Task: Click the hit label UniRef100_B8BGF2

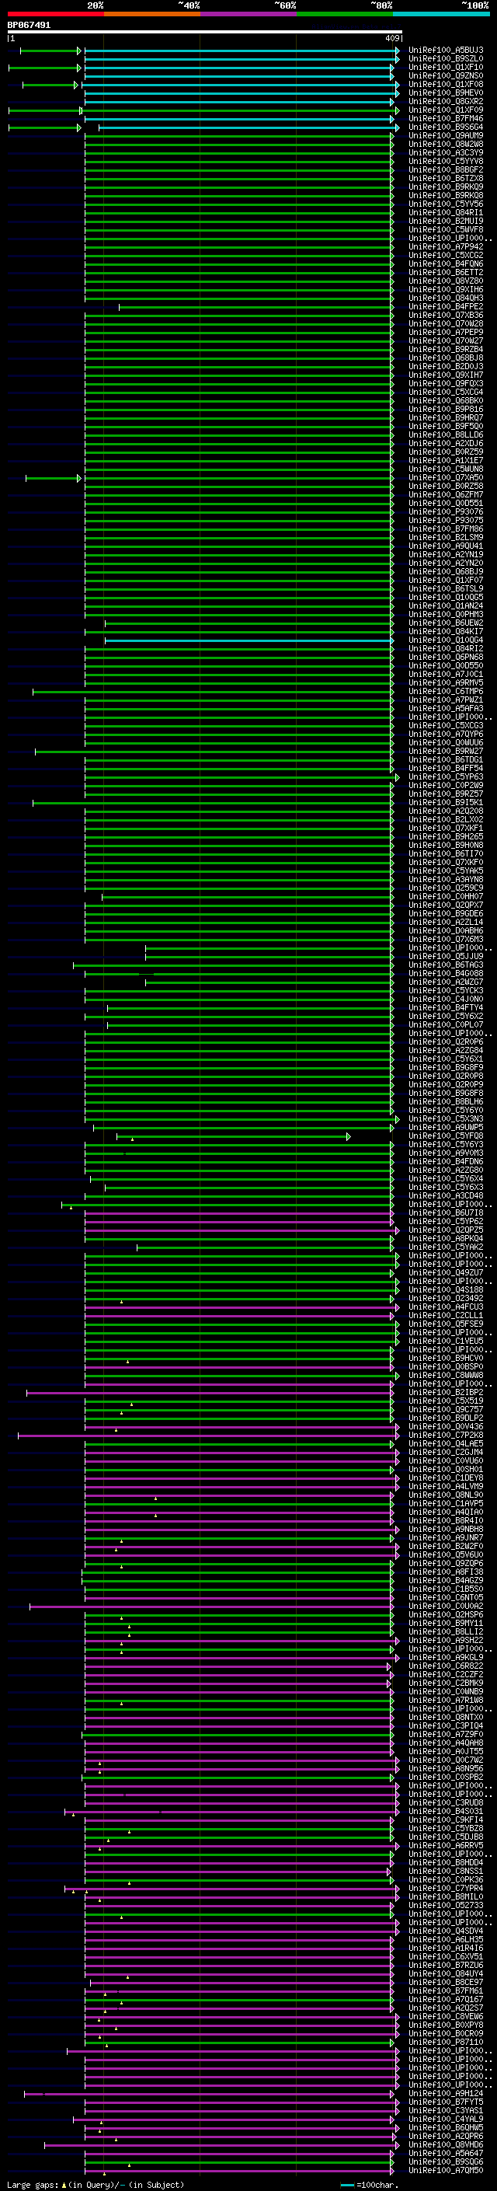Action: pyautogui.click(x=446, y=170)
